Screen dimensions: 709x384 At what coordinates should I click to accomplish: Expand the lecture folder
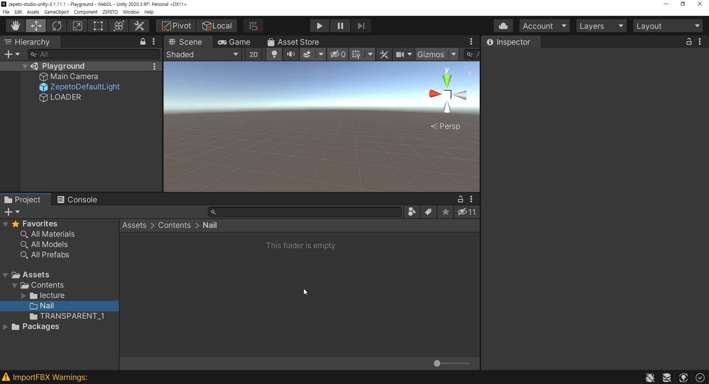coord(23,296)
